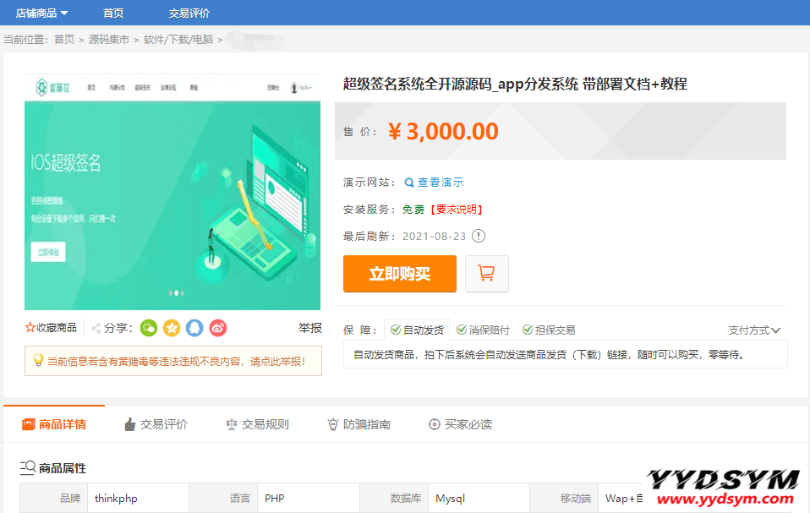Switch to the 交易评价 tab below the product
The width and height of the screenshot is (810, 513).
(156, 424)
